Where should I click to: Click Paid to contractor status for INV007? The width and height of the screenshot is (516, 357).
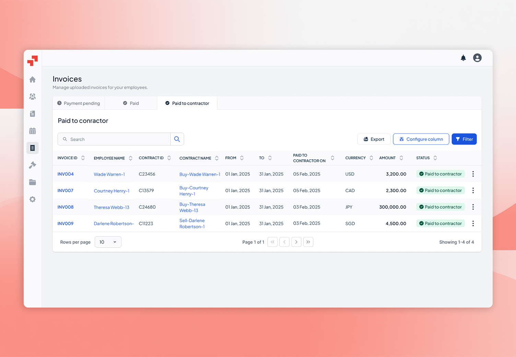[x=441, y=191]
